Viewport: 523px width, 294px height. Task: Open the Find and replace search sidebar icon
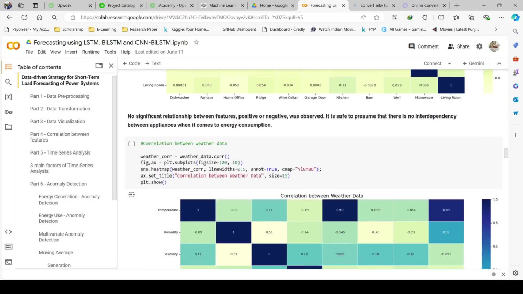click(x=8, y=82)
